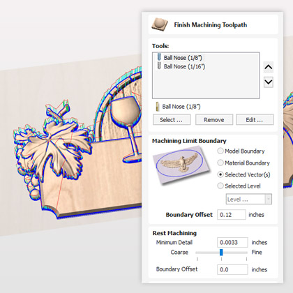Remove the selected tool from list

pos(214,120)
